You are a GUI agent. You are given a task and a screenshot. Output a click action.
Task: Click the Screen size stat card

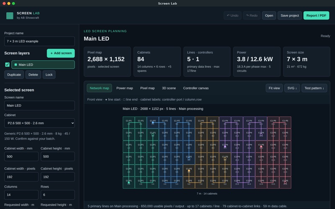click(x=307, y=61)
